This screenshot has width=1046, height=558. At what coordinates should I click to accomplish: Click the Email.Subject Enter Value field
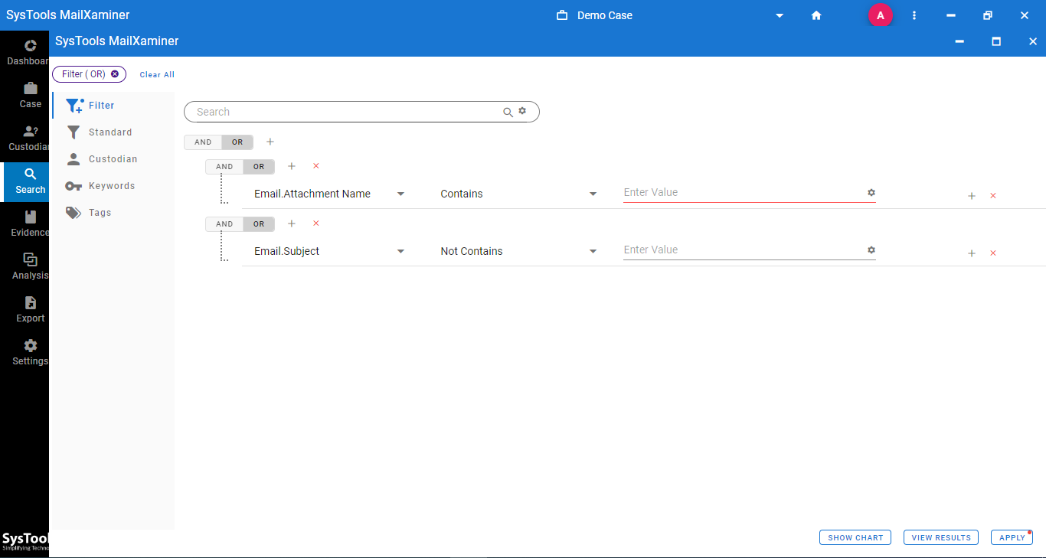(x=743, y=250)
